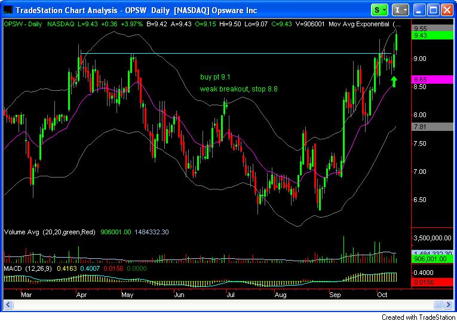Click the scrollbar left arrow
Image resolution: width=457 pixels, height=321 pixels.
pyautogui.click(x=8, y=305)
